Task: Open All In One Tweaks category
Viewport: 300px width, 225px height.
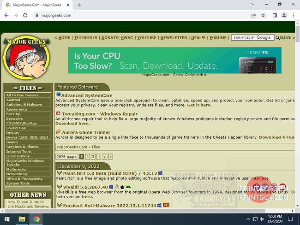Action: point(28,95)
